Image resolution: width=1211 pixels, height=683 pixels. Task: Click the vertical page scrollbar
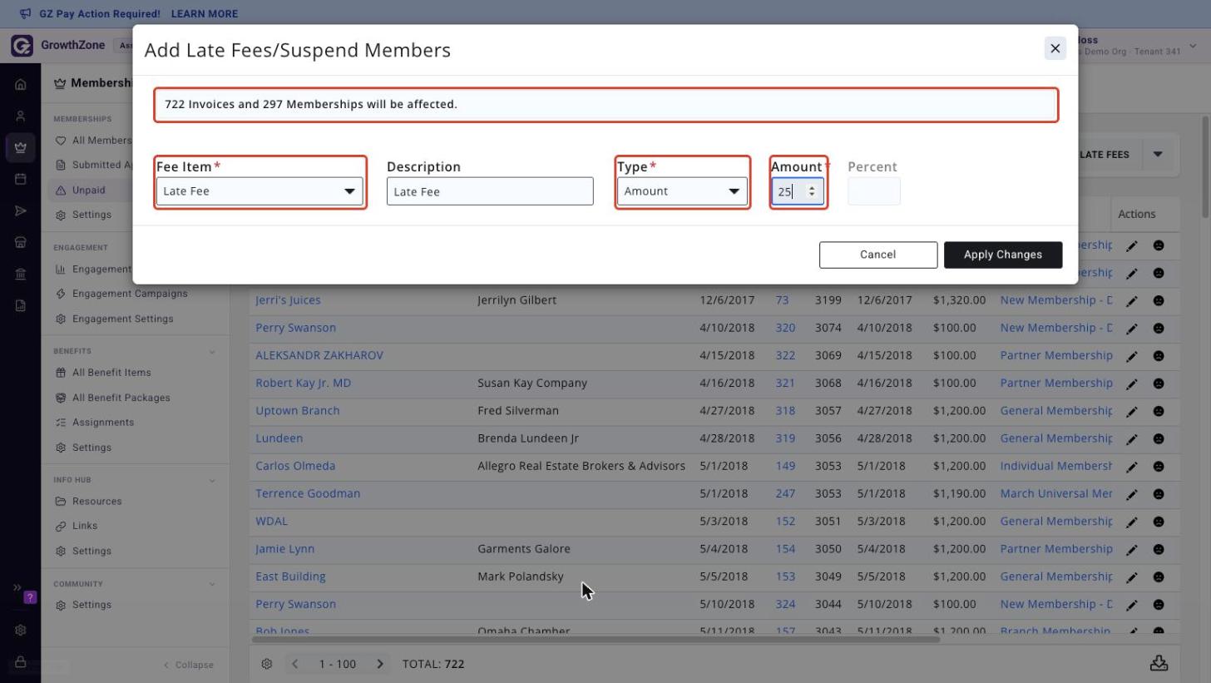click(1205, 166)
